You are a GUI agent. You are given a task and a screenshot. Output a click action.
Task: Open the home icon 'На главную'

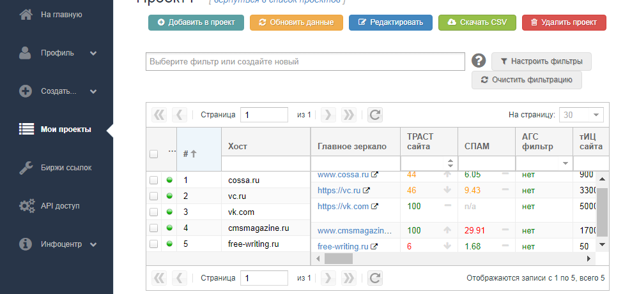26,15
